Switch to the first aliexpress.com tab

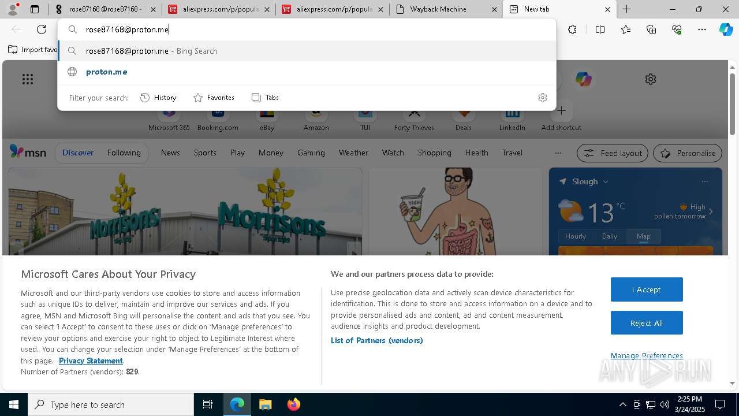tap(218, 9)
